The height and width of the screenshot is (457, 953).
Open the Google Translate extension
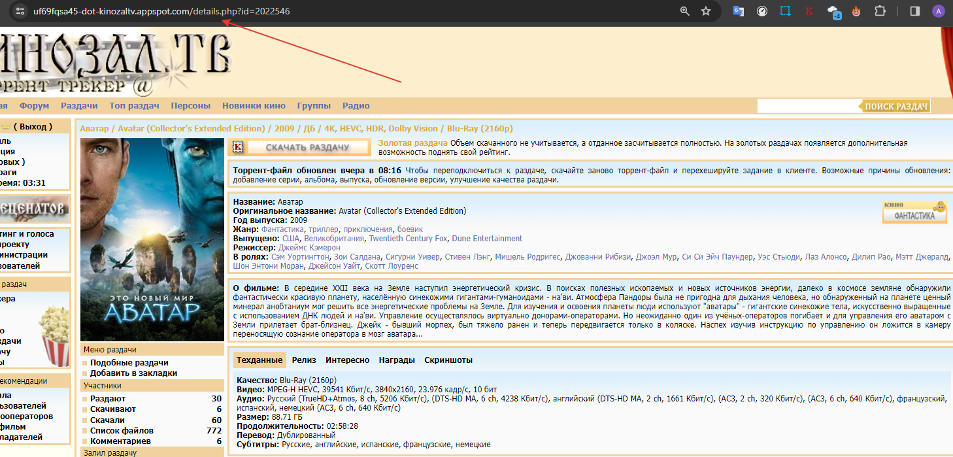coord(739,11)
